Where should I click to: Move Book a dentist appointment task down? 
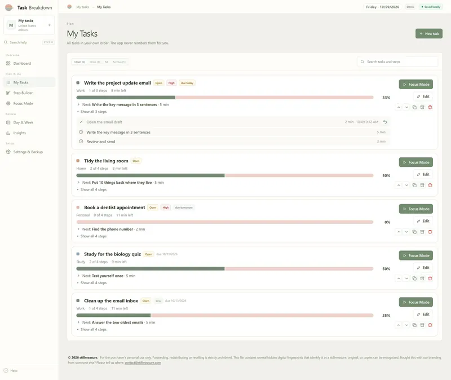[x=406, y=232]
